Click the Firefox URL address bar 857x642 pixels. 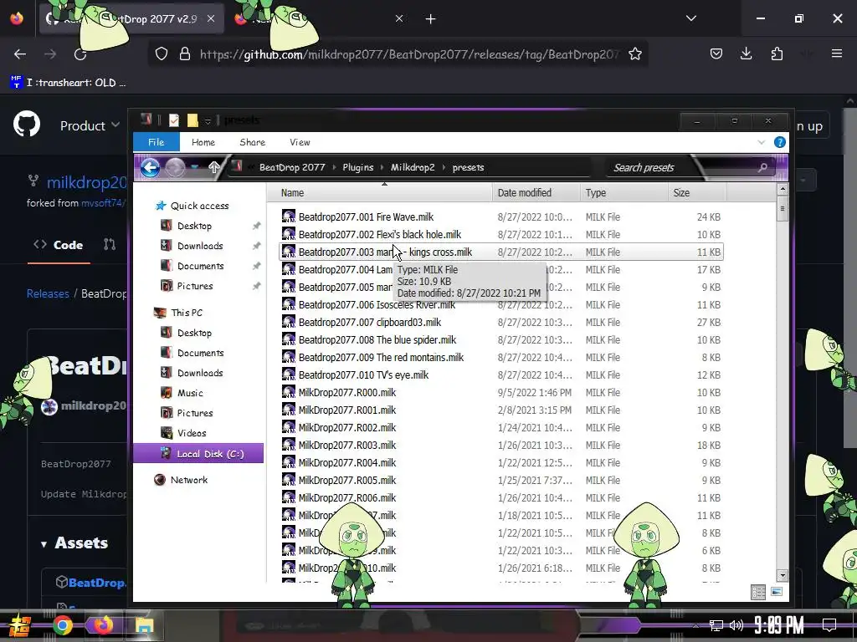click(410, 54)
